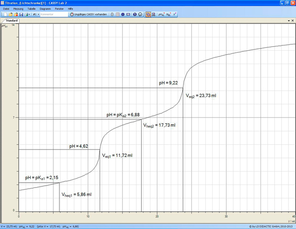The width and height of the screenshot is (296, 229).
Task: Click the New file icon in toolbar
Action: (4, 14)
